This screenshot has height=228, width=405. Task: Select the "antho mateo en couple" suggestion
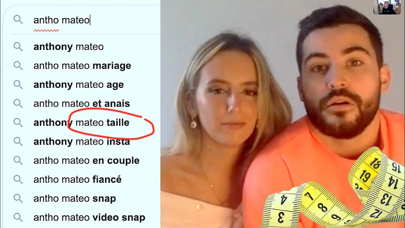[x=86, y=161]
